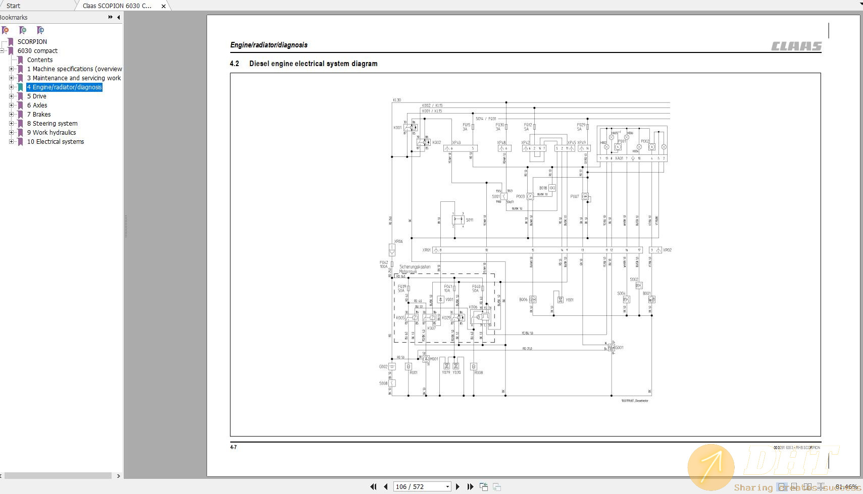Collapse the Bookmarks panel with left arrow
The height and width of the screenshot is (494, 863).
tap(119, 17)
